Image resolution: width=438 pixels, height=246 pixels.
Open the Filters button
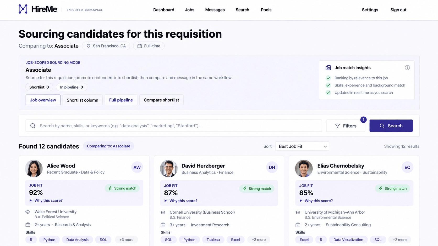(x=346, y=126)
